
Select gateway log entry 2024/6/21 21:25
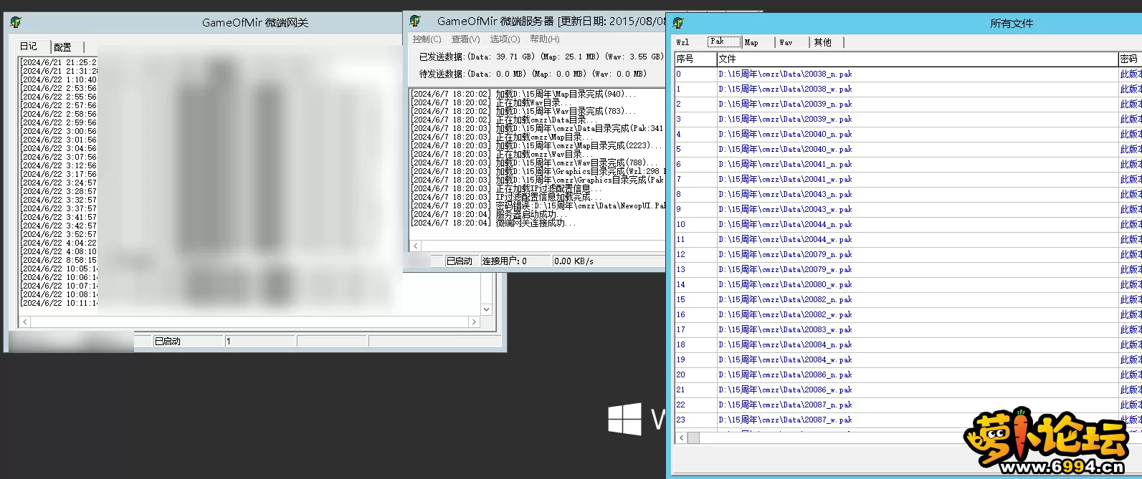click(59, 62)
